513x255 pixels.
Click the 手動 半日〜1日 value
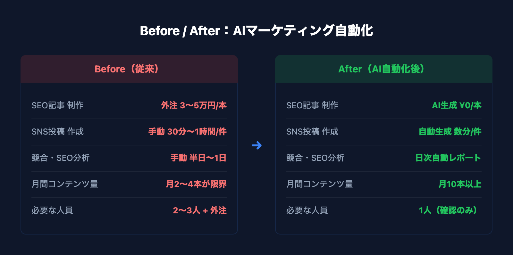[198, 158]
